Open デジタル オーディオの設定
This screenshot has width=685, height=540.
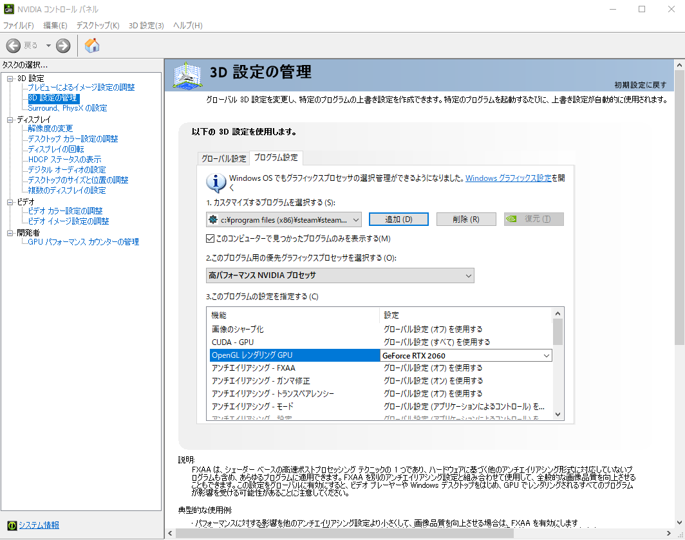pos(67,169)
